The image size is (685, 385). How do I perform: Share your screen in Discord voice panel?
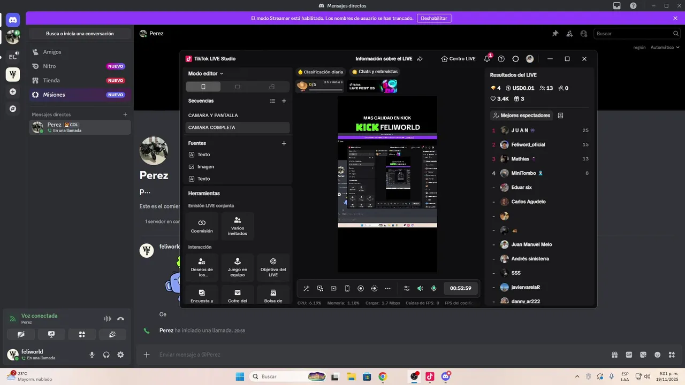pyautogui.click(x=51, y=334)
